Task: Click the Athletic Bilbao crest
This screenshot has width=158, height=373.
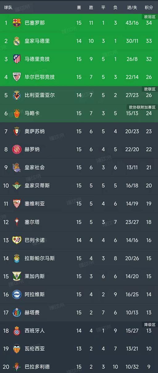Action: [x=16, y=77]
